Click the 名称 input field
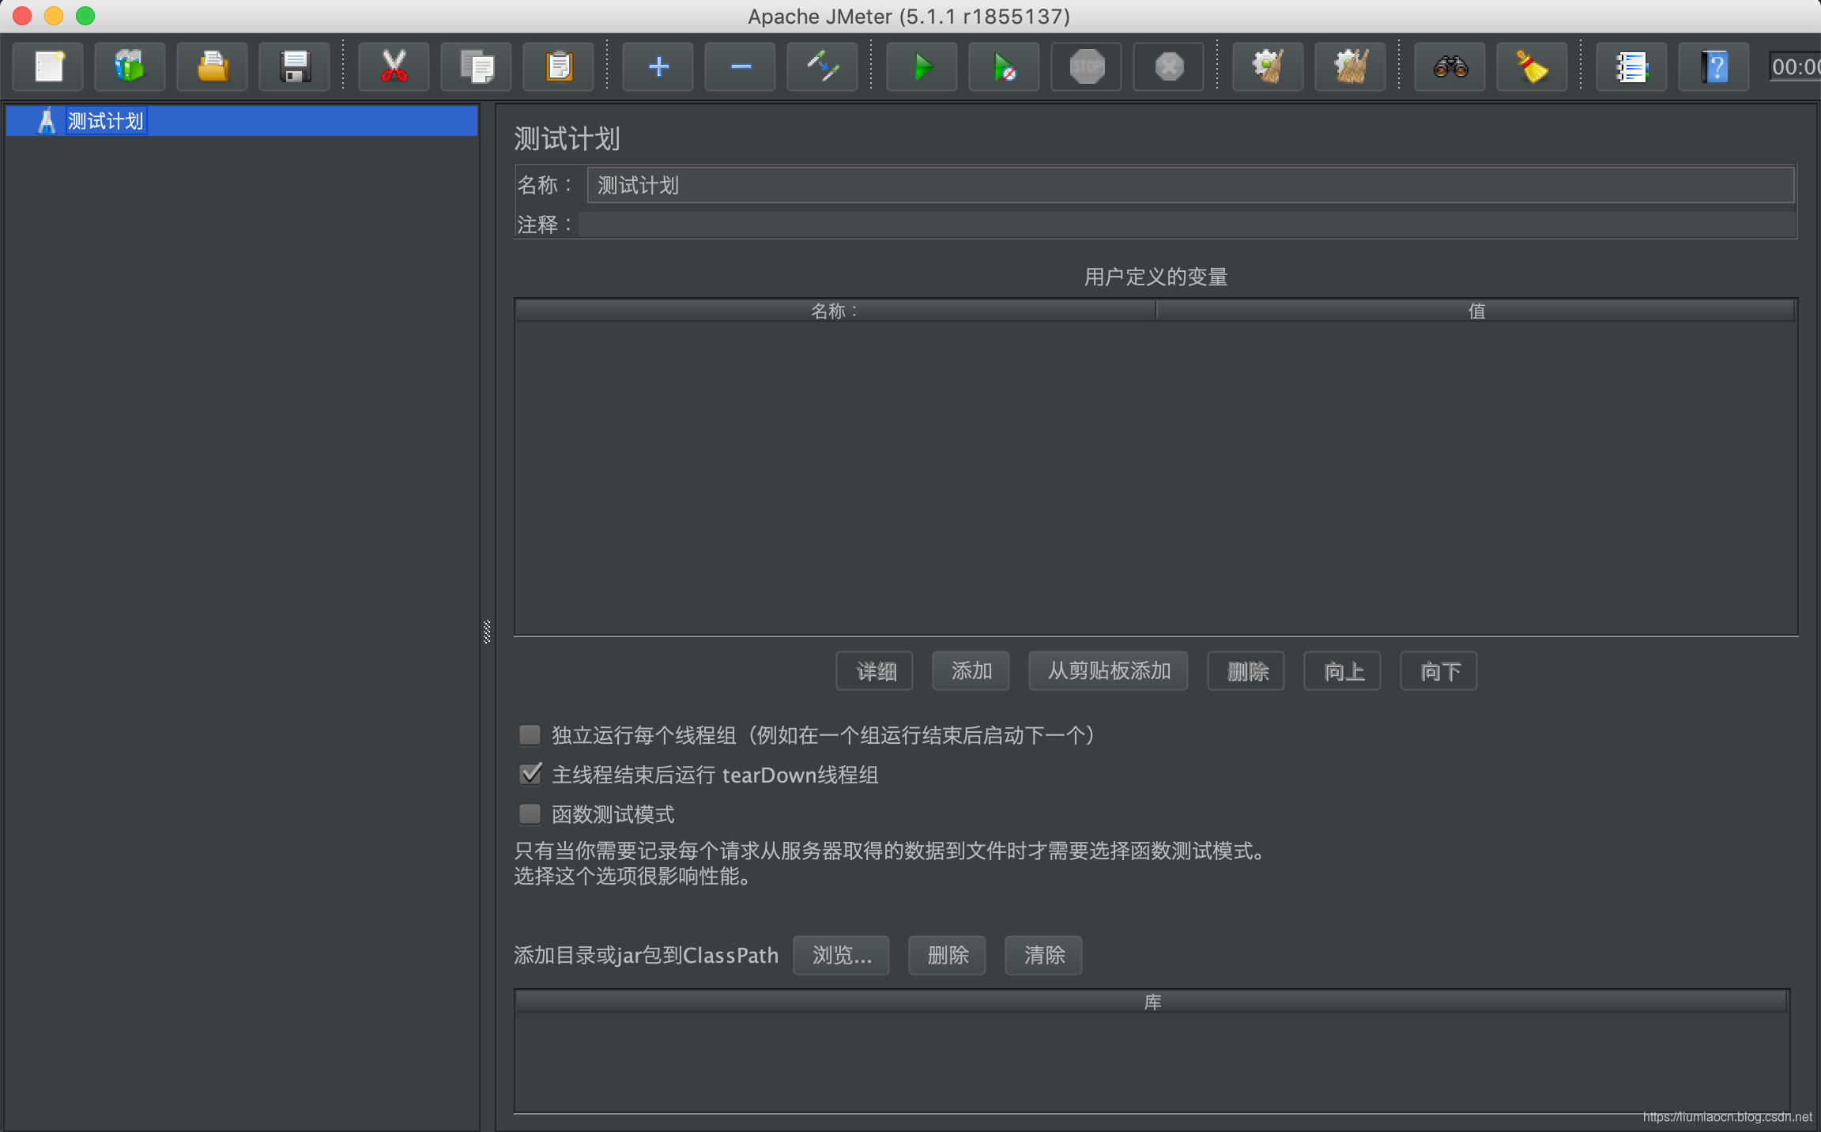The height and width of the screenshot is (1132, 1821). pos(1189,185)
